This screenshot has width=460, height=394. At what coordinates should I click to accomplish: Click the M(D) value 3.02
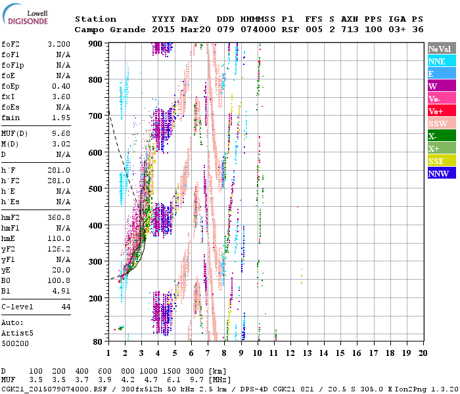61,144
